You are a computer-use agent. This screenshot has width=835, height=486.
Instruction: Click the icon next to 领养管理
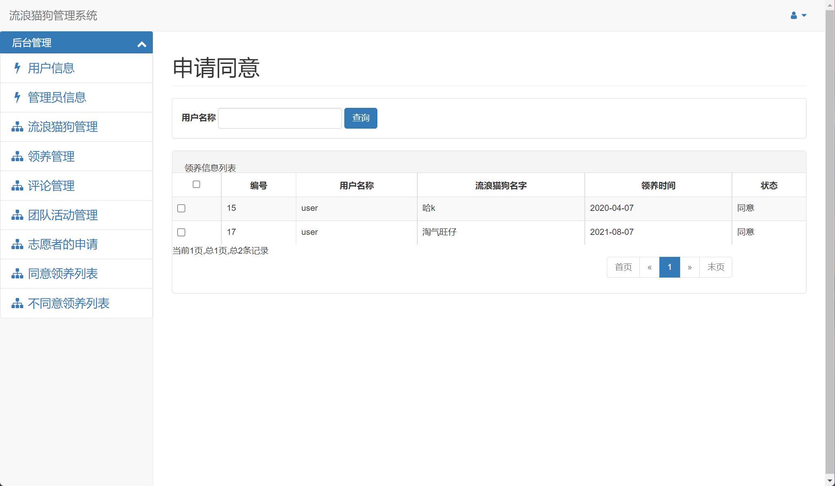pos(17,156)
